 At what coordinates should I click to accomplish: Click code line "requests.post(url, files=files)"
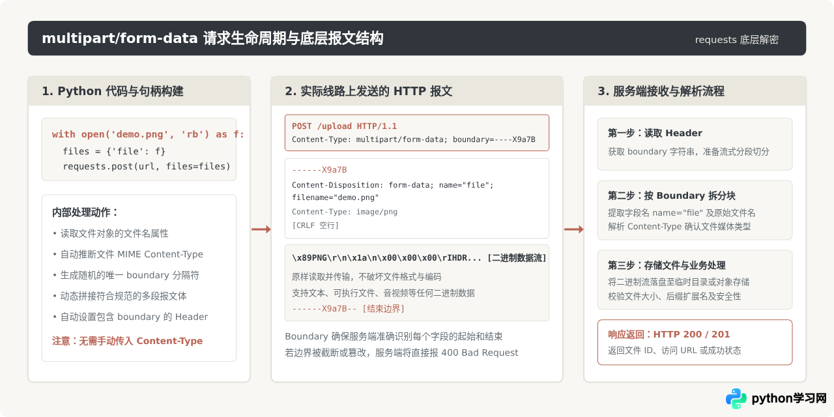tap(147, 167)
